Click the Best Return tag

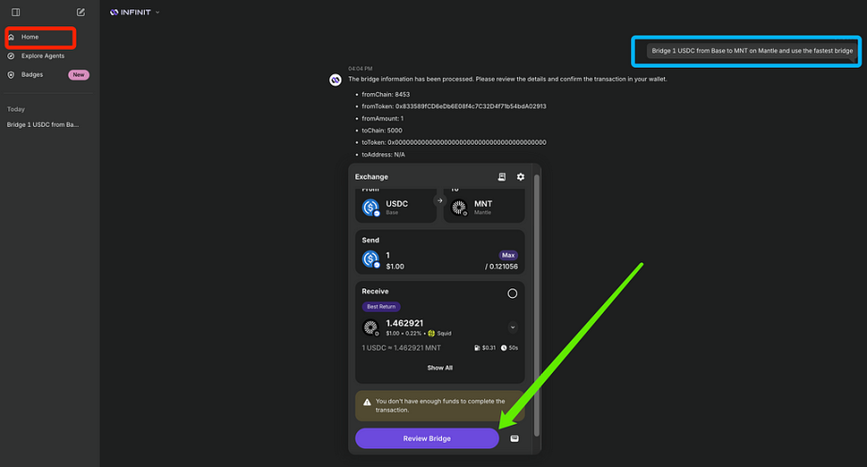(381, 306)
